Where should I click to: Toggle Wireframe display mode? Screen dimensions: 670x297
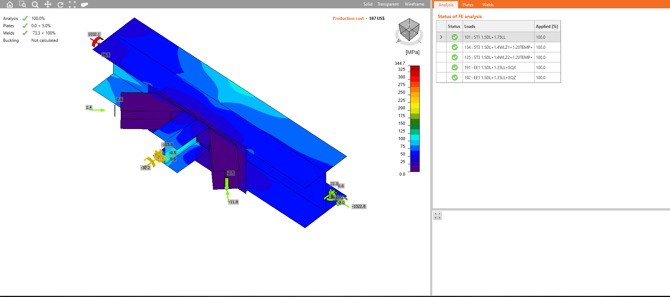click(x=414, y=4)
